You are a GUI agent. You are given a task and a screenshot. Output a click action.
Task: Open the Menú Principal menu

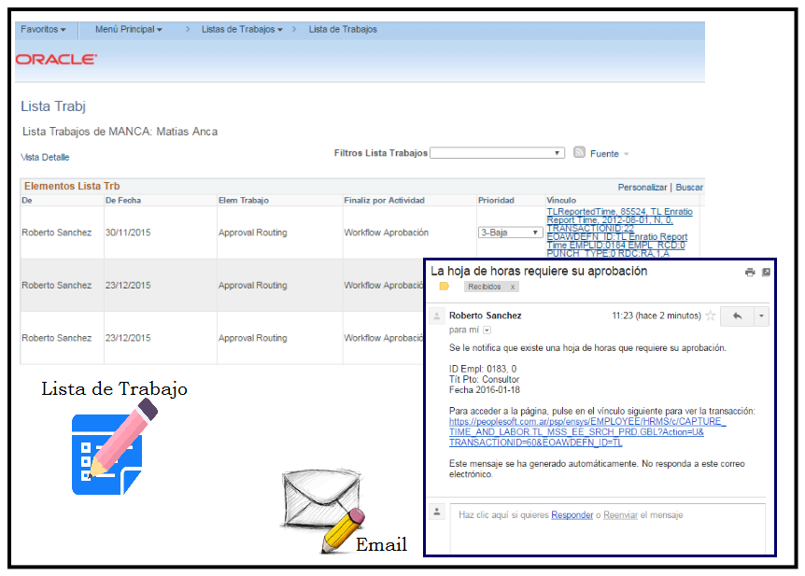click(128, 30)
